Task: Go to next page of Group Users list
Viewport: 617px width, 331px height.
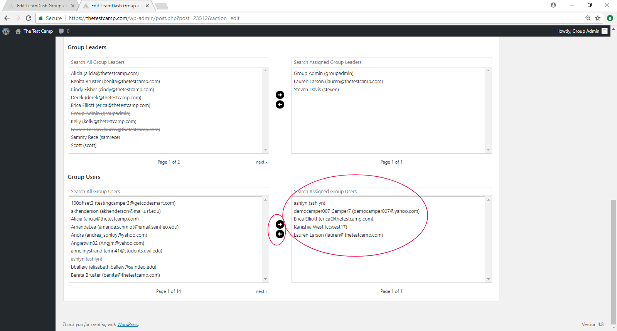Action: click(x=261, y=291)
